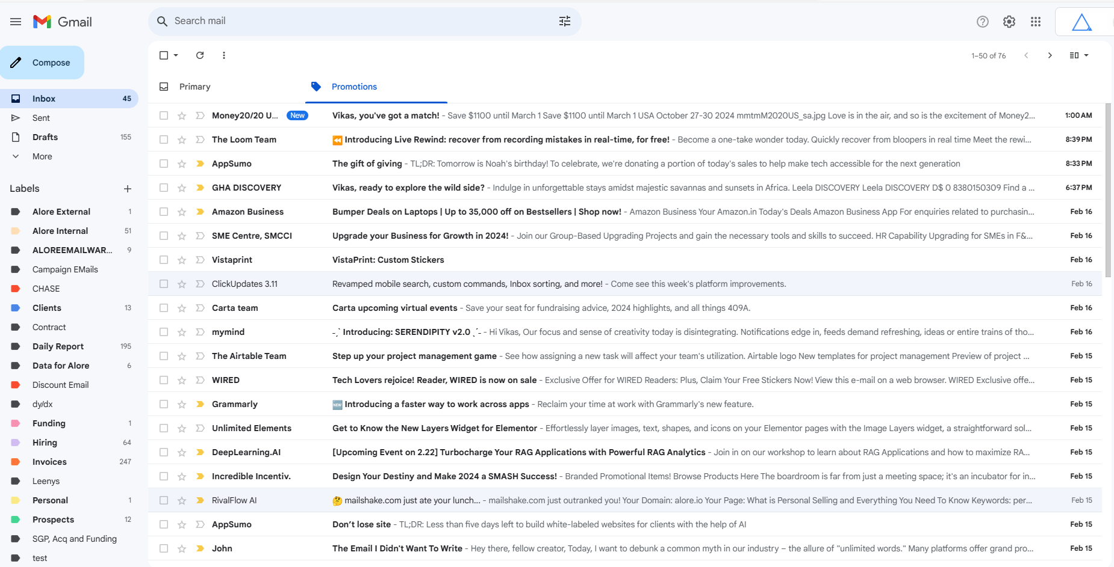1114x567 pixels.
Task: Open the more actions three-dot menu
Action: pyautogui.click(x=223, y=55)
